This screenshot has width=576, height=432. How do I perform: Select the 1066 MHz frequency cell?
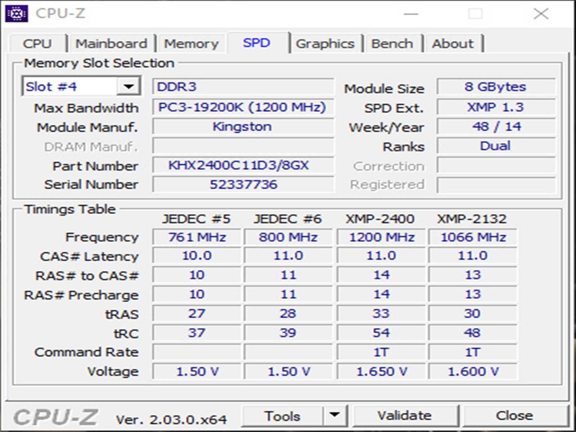click(x=473, y=237)
